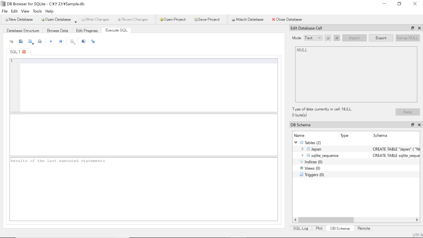Click Open Project toolbar button
The image size is (423, 238).
coord(172,19)
